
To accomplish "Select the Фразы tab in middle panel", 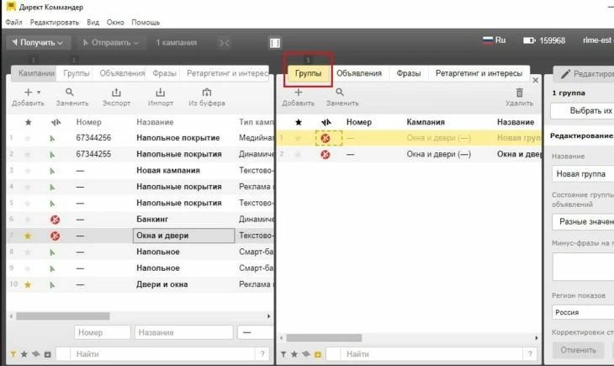I will (409, 73).
